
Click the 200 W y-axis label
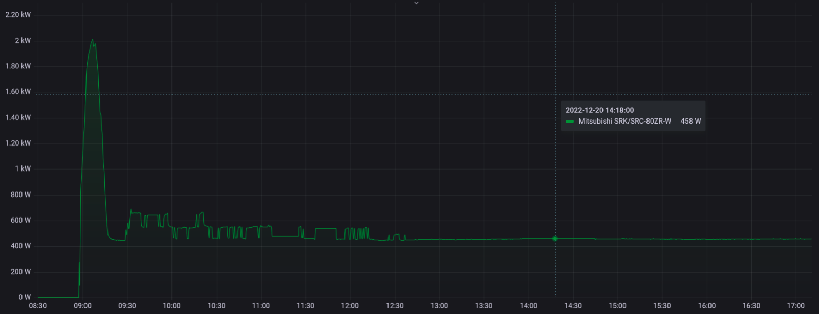20,272
